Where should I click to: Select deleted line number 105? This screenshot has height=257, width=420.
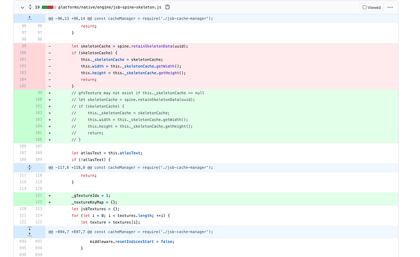[23, 86]
